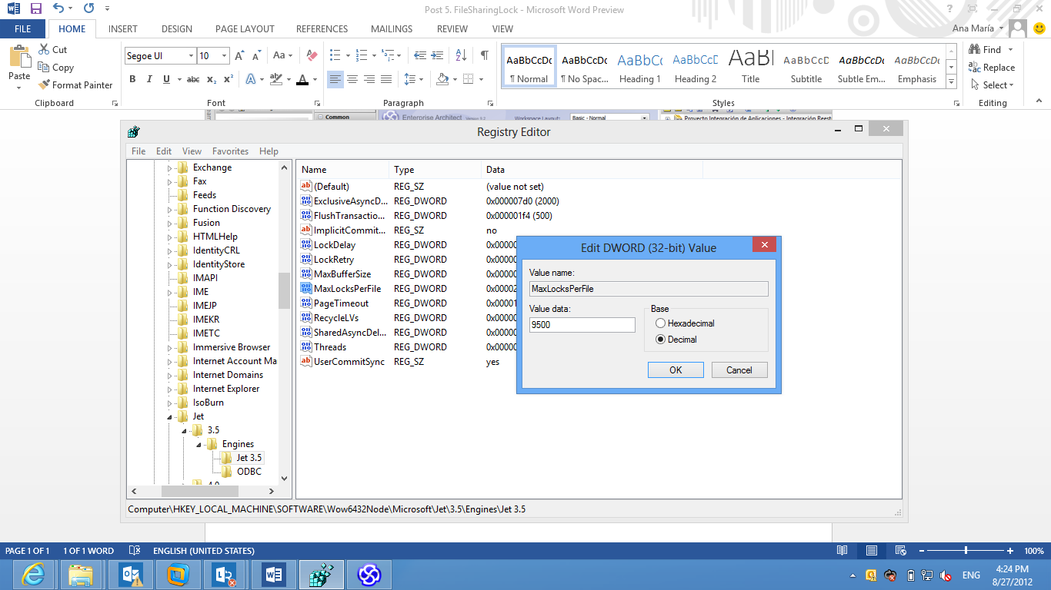Expand the Internet Explorer registry key

(x=170, y=389)
